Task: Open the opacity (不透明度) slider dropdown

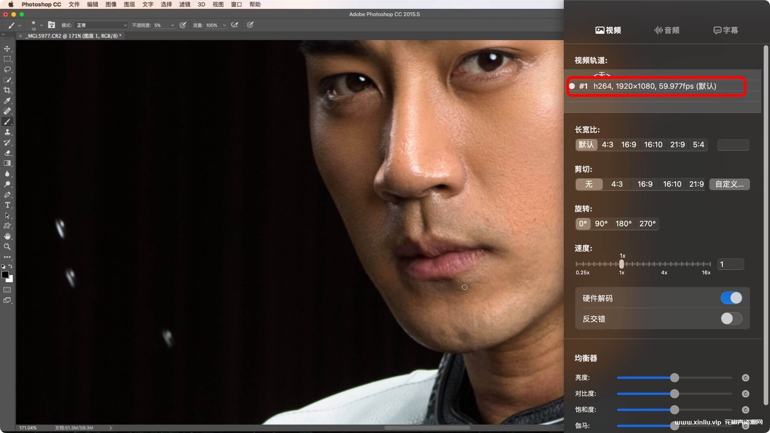Action: 172,25
